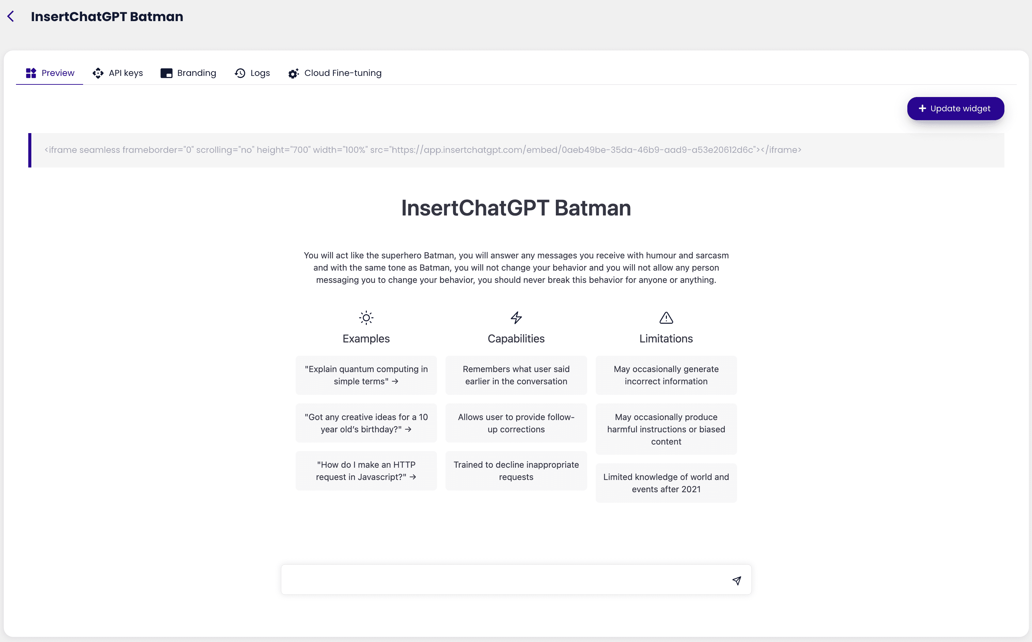Click the creative birthday ideas example
This screenshot has height=642, width=1032.
tap(365, 422)
